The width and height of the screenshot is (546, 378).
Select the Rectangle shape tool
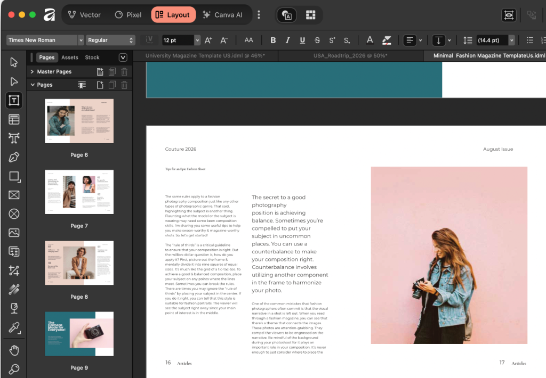pyautogui.click(x=14, y=176)
